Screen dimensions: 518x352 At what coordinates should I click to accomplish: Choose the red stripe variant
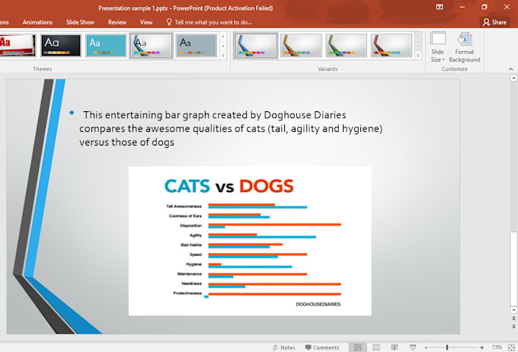pos(391,45)
